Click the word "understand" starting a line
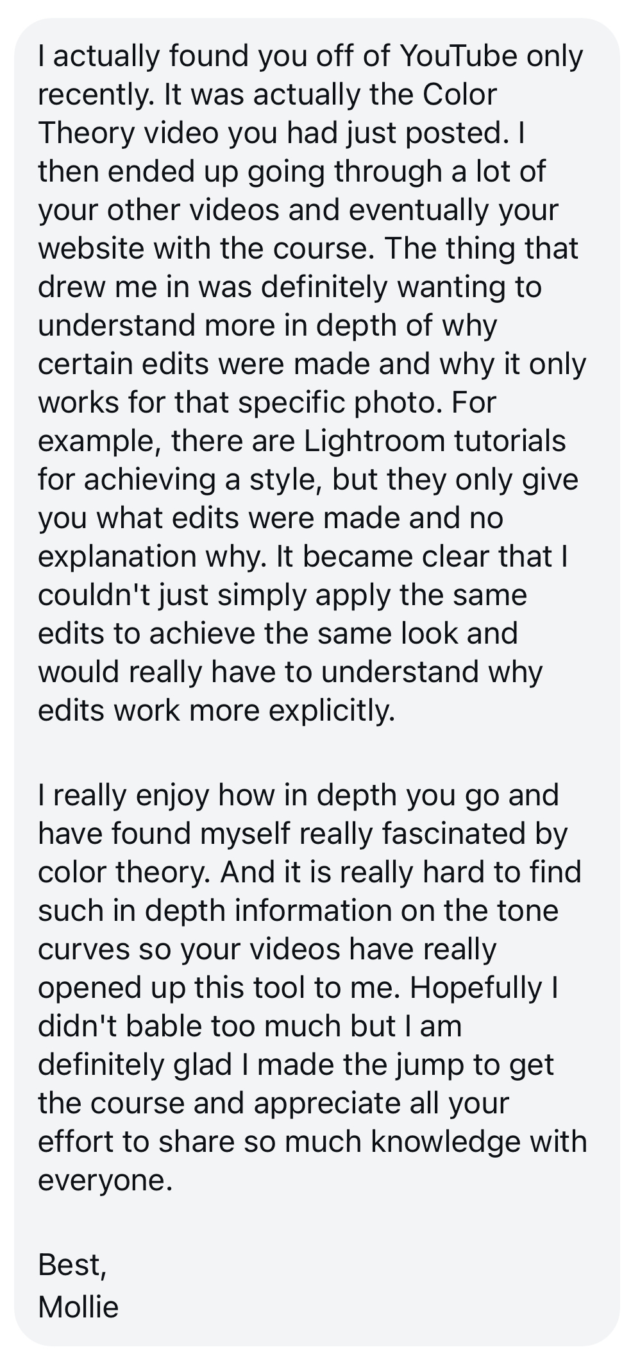The image size is (640, 1363). [x=117, y=325]
